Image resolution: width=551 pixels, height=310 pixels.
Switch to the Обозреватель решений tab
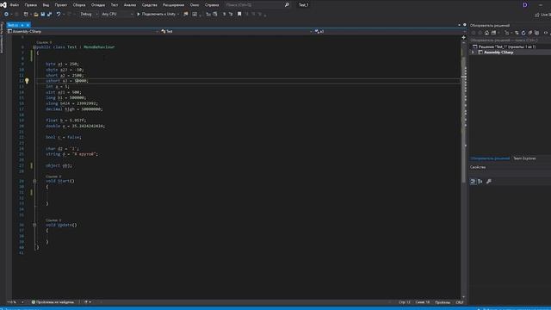click(490, 158)
